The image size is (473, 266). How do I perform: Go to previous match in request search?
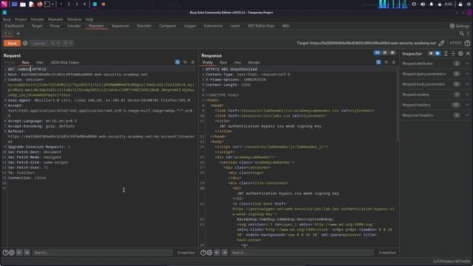tap(19, 253)
